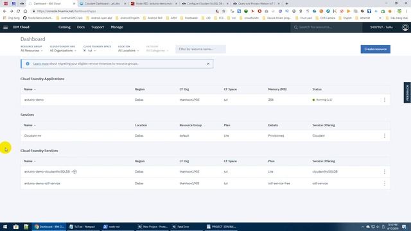Open the Manage menu
This screenshot has width=411, height=231.
tap(117, 27)
